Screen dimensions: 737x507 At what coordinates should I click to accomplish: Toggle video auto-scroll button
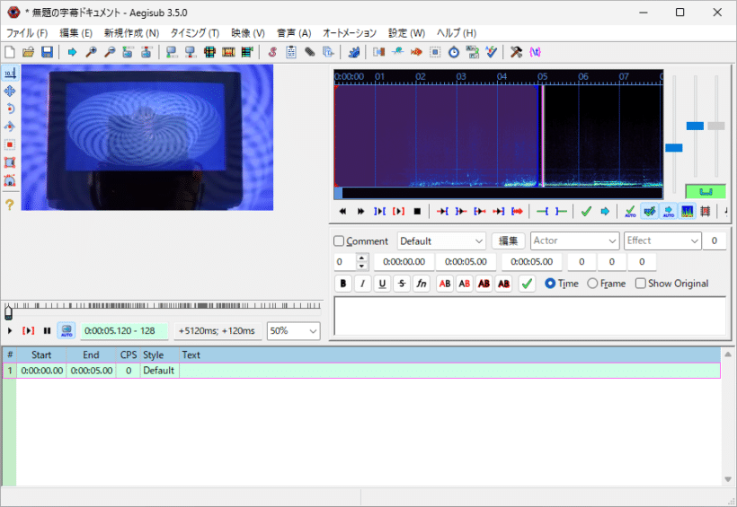(67, 330)
